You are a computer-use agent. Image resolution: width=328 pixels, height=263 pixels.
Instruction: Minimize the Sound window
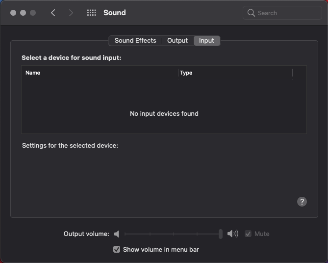23,13
